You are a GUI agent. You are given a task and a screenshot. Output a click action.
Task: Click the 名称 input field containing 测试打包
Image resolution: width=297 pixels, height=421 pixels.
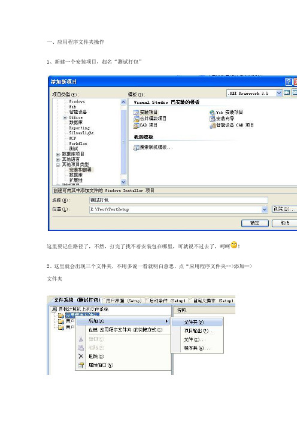(x=178, y=200)
